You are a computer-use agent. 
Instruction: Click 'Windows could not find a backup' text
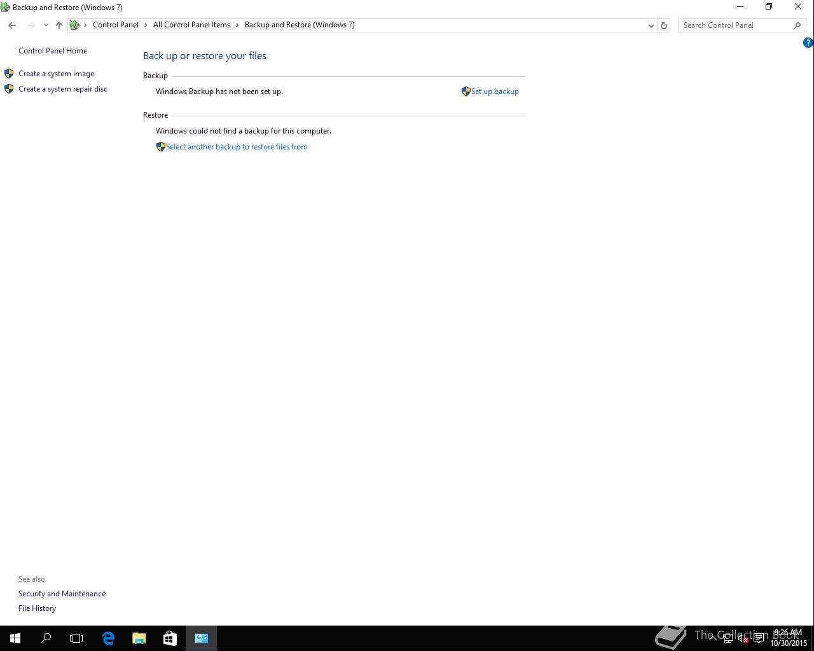(244, 131)
